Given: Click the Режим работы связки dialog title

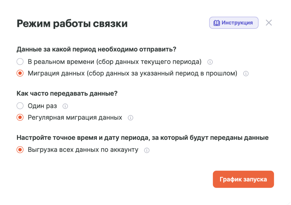Looking at the screenshot, I should (72, 24).
